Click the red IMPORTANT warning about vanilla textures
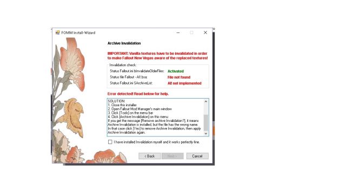The height and width of the screenshot is (195, 346). (157, 56)
